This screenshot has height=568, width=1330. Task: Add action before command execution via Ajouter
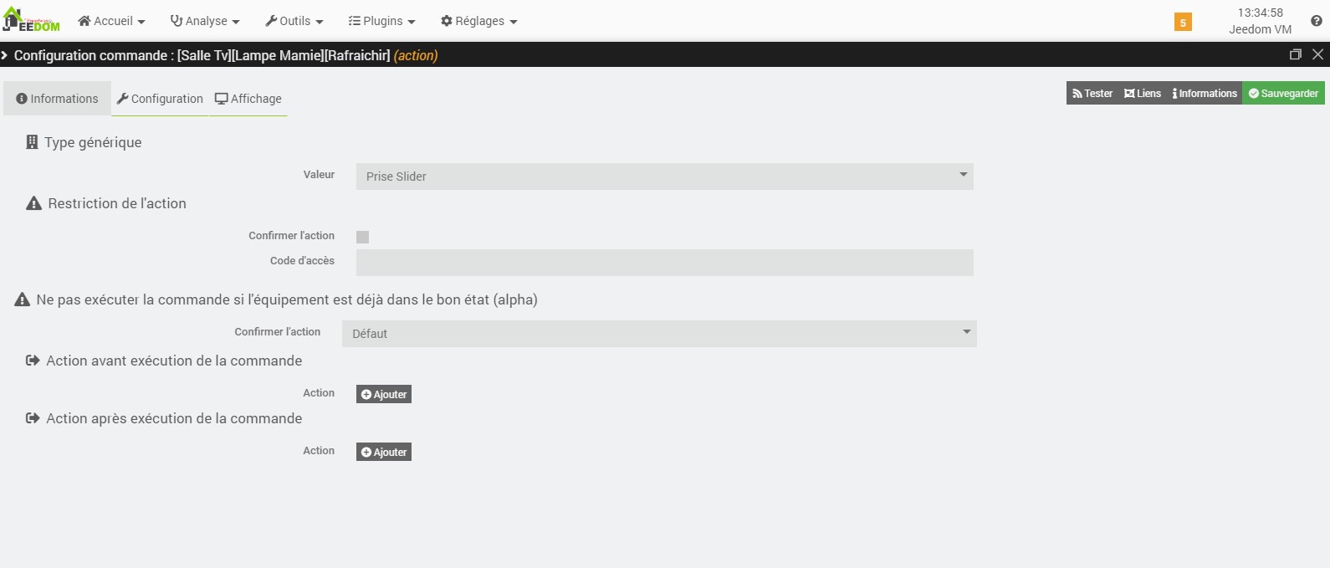[x=384, y=394]
